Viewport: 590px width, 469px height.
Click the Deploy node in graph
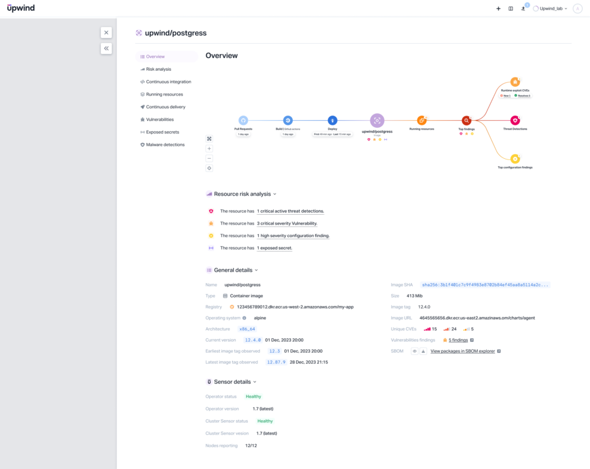pyautogui.click(x=332, y=121)
